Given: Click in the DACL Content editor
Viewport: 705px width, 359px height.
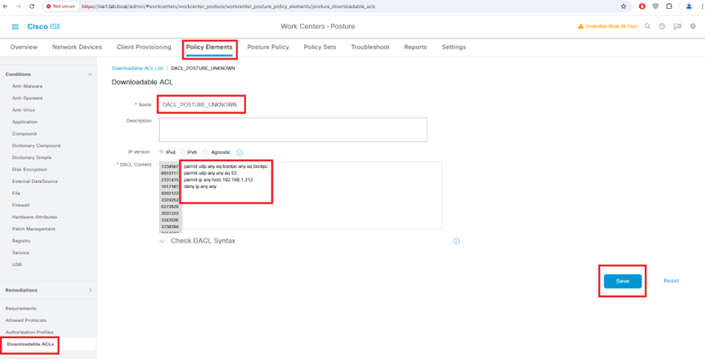Looking at the screenshot, I should point(312,196).
